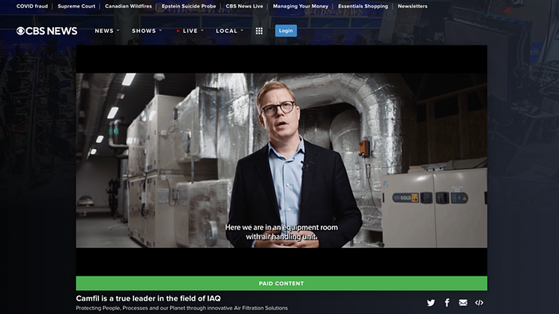559x314 pixels.
Task: Click the video player showing the equipment room
Action: click(281, 160)
